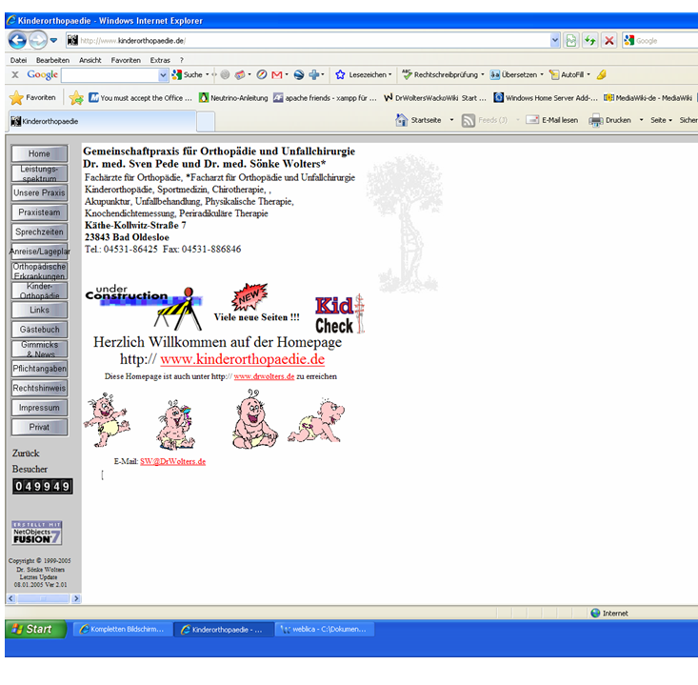
Task: Click the Sprechzeiten navigation button
Action: (x=39, y=232)
